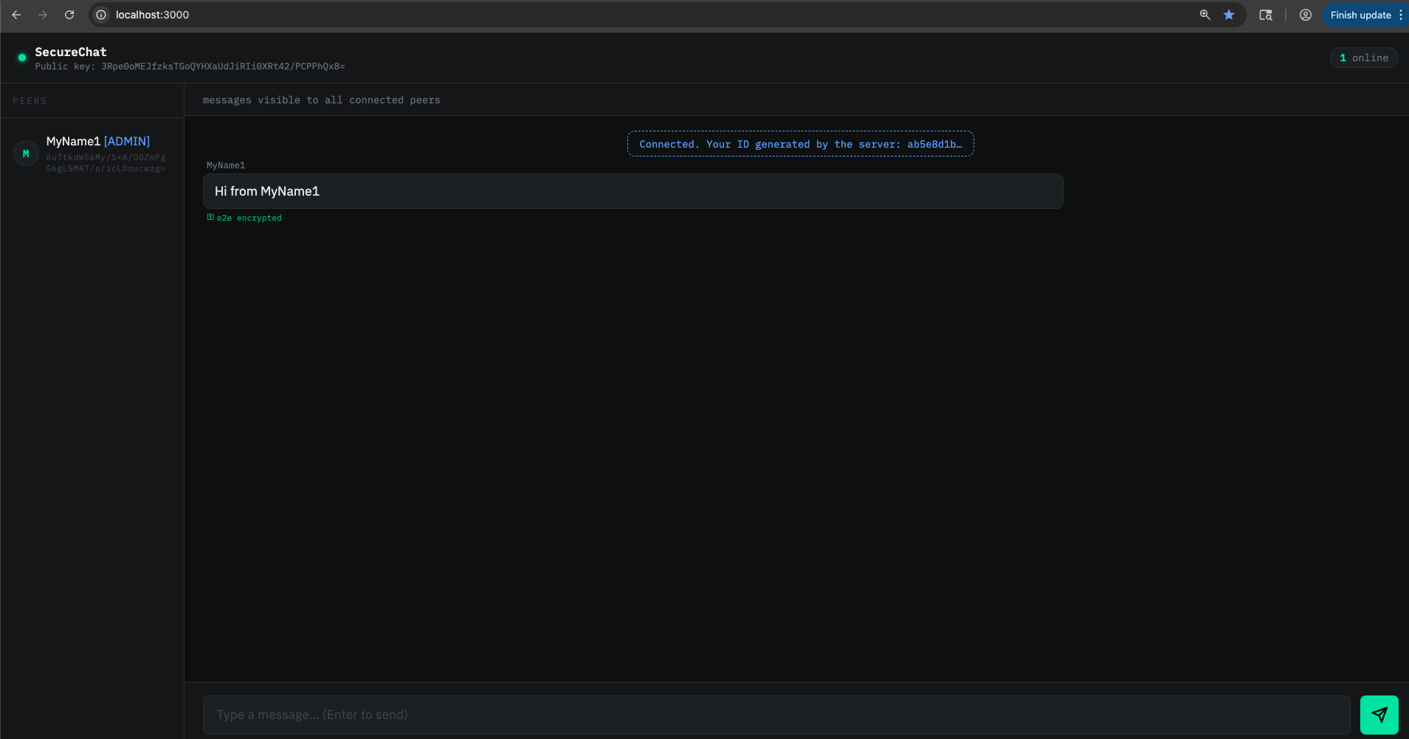Click the Connected server ID banner
1409x739 pixels.
(x=799, y=143)
